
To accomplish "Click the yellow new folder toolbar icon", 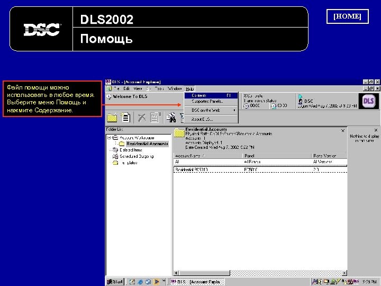I will [112, 118].
